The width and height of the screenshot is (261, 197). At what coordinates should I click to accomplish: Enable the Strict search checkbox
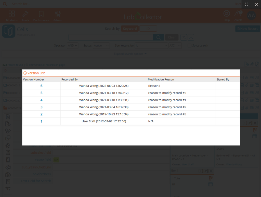(189, 46)
